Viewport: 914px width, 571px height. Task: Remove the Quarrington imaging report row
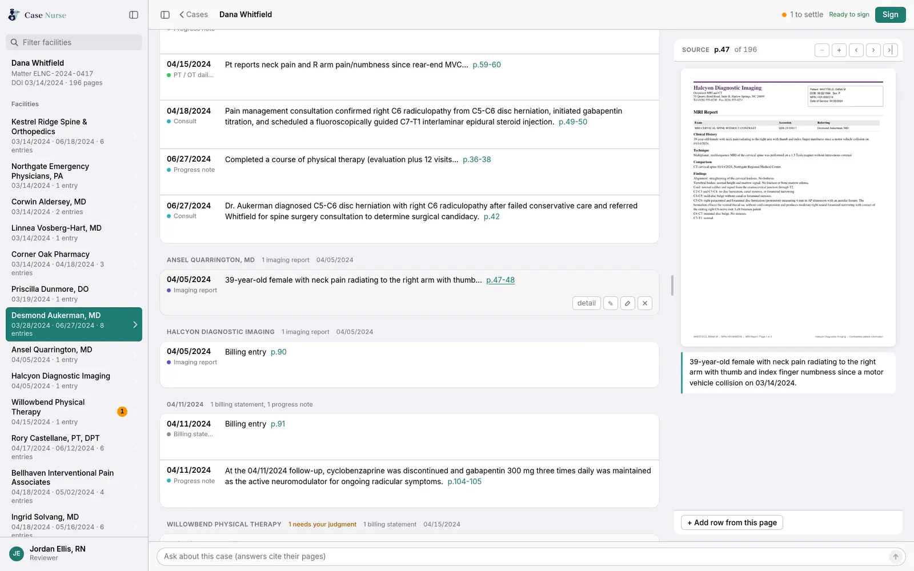coord(645,303)
